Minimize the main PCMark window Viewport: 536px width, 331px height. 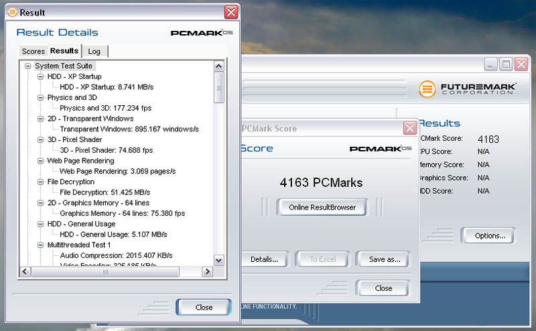[491, 64]
